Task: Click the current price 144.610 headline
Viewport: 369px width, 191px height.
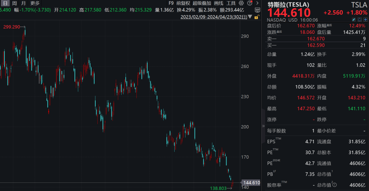Action: click(x=289, y=12)
